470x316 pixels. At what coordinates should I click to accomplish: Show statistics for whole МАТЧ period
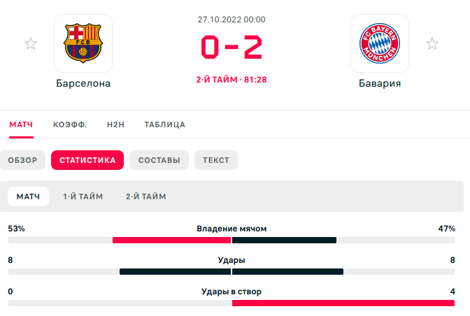pyautogui.click(x=28, y=196)
